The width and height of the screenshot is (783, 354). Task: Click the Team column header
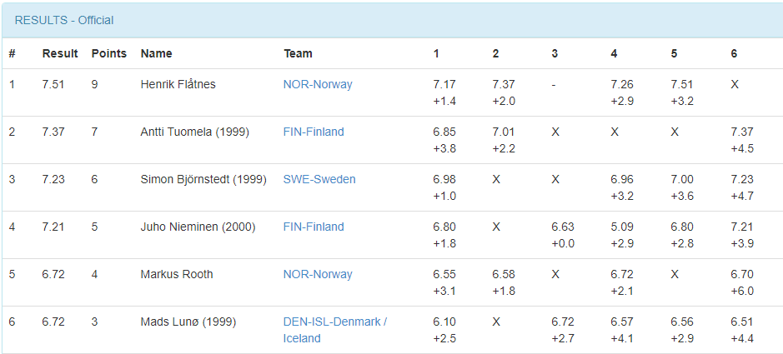[299, 53]
